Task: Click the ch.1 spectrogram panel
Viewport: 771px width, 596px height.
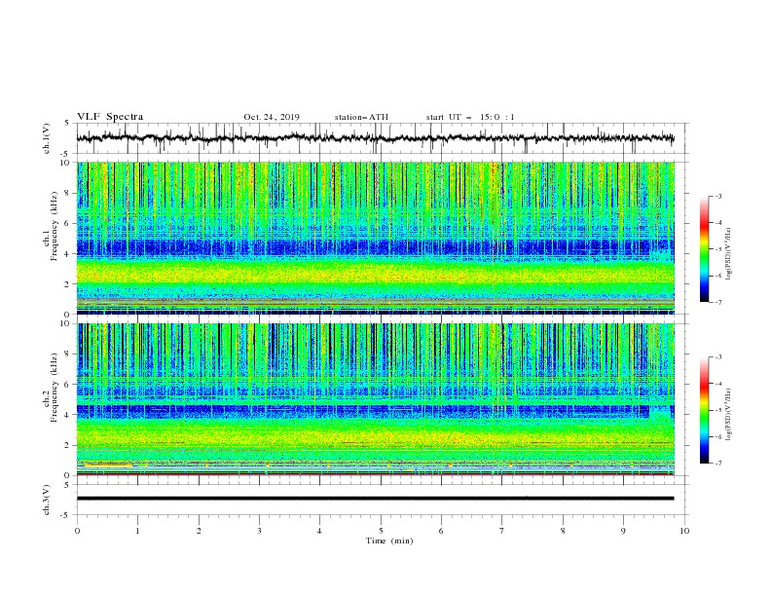Action: 375,238
